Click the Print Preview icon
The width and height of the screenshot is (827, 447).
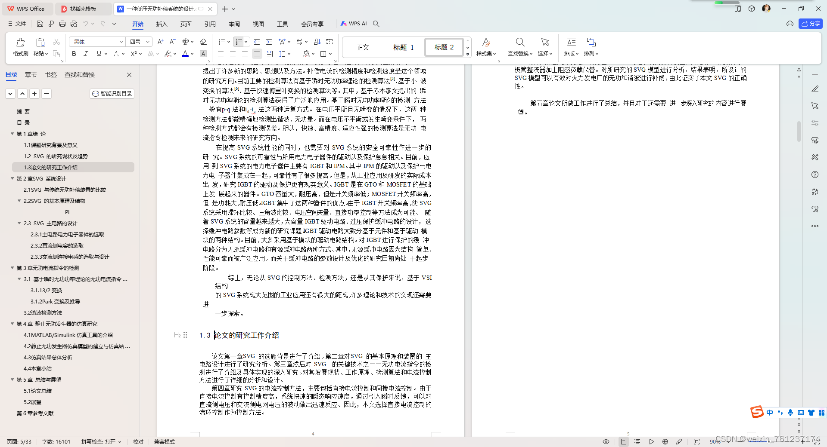pyautogui.click(x=74, y=24)
